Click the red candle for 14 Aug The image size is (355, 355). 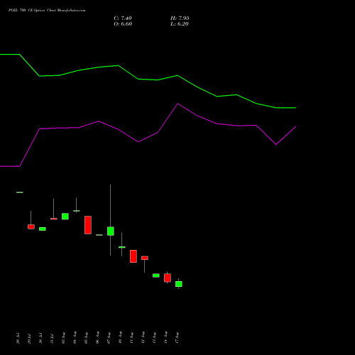pos(168,278)
